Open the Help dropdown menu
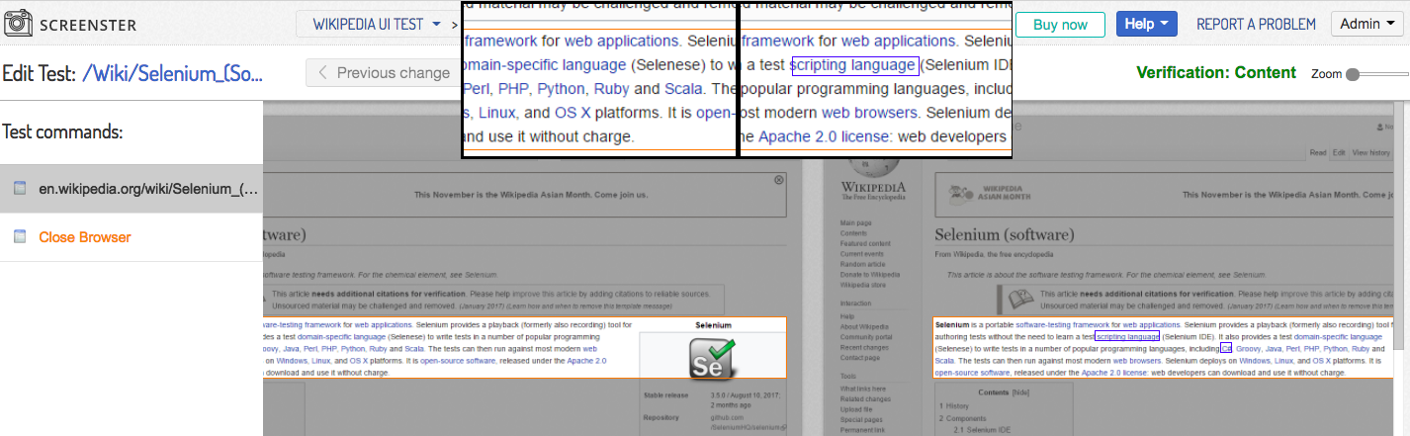This screenshot has height=436, width=1410. coord(1147,25)
